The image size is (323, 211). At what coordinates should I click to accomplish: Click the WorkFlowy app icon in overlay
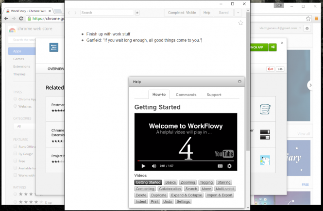click(54, 48)
